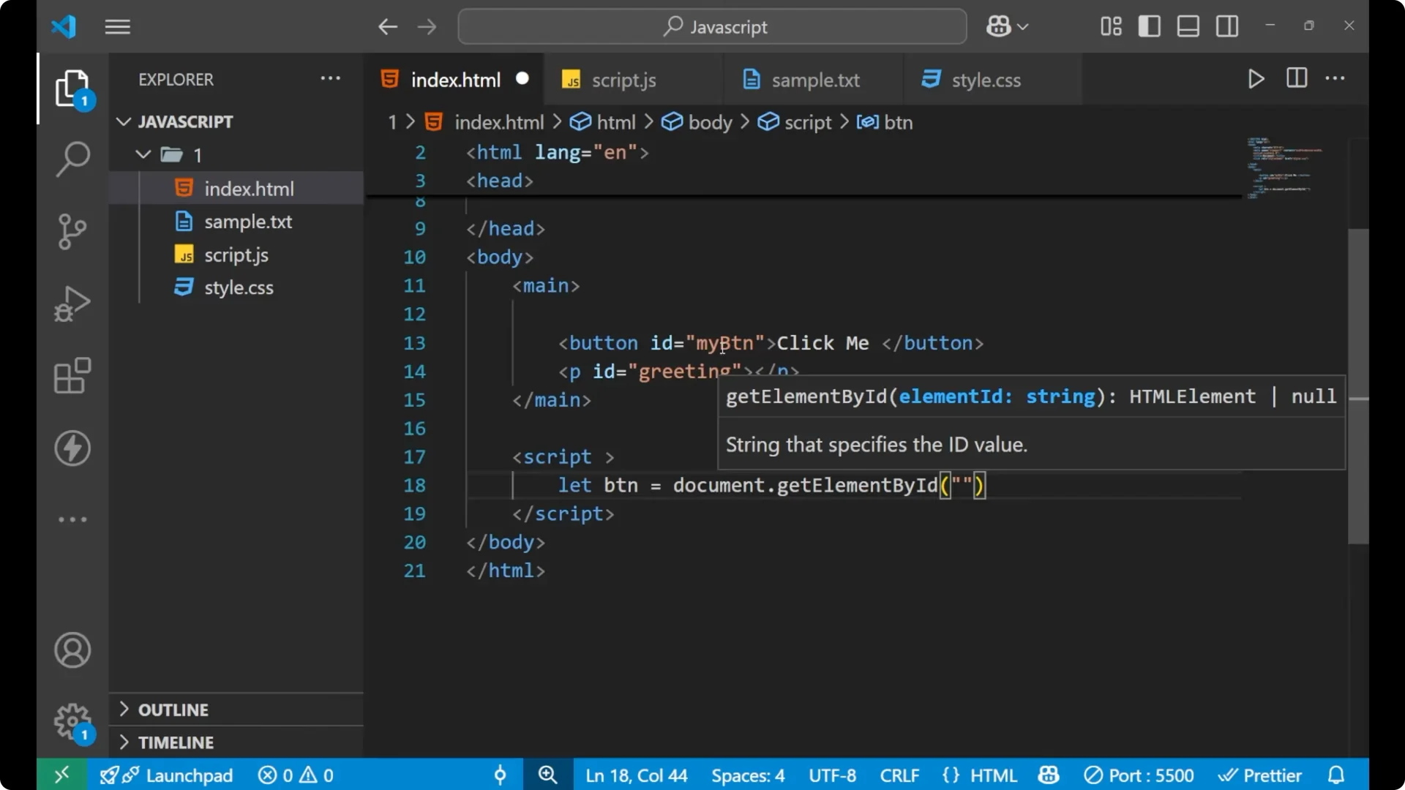This screenshot has height=790, width=1405.
Task: Select the Explorer icon in activity bar
Action: point(72,88)
